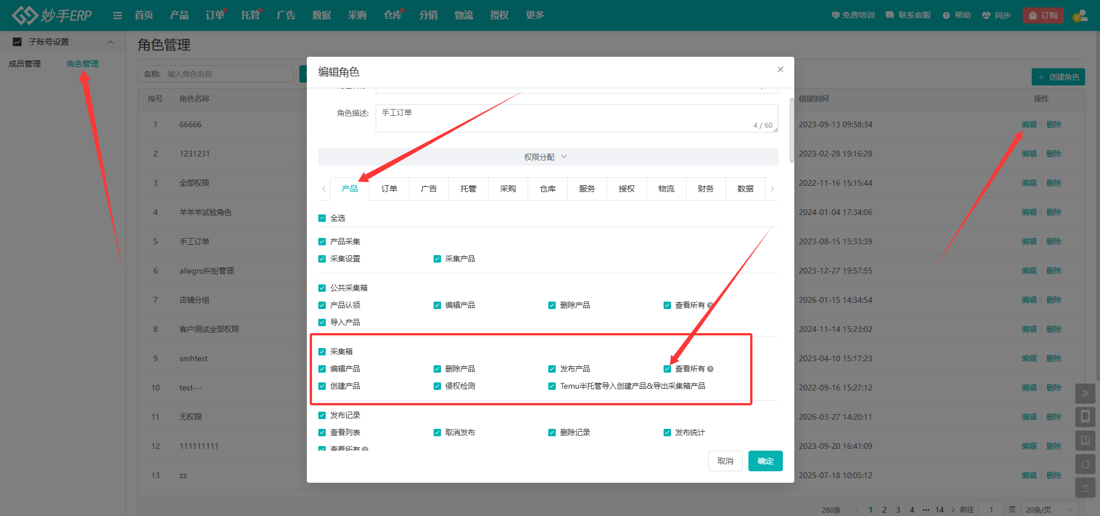
Task: Uncheck the 产品采集 checkbox
Action: [x=322, y=241]
